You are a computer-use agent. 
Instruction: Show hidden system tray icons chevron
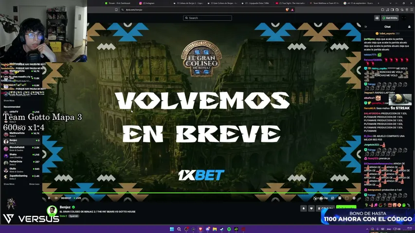point(367,229)
